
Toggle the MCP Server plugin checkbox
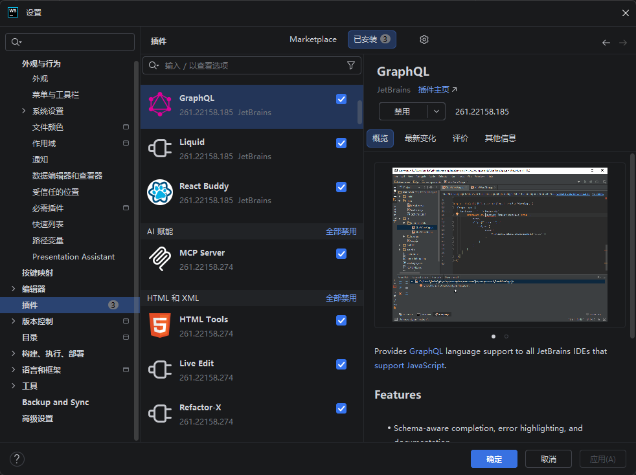tap(341, 254)
